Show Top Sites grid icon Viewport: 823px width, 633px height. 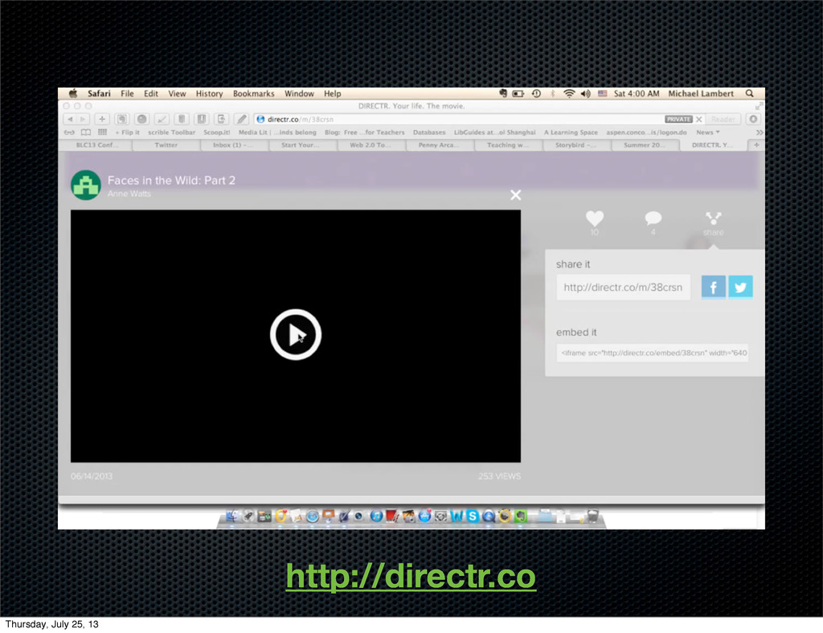point(102,133)
